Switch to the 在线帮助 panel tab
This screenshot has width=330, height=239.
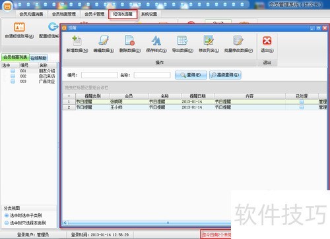point(38,58)
